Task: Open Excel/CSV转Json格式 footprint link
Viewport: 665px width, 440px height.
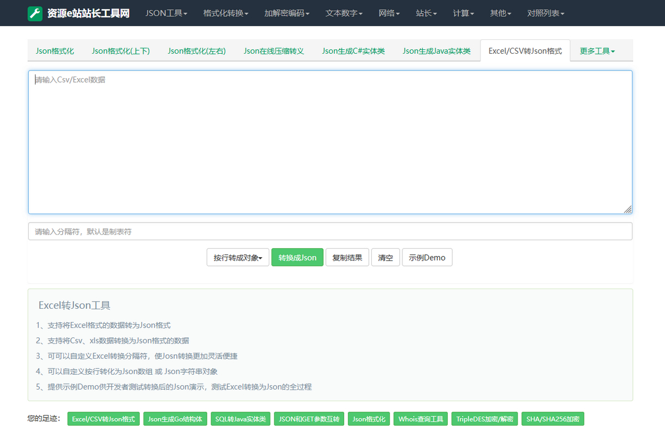Action: click(x=104, y=419)
